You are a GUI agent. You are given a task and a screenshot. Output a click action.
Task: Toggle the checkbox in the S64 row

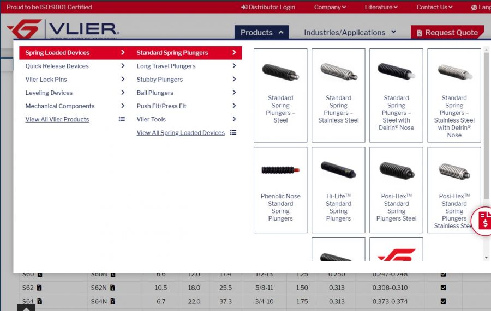pyautogui.click(x=443, y=301)
